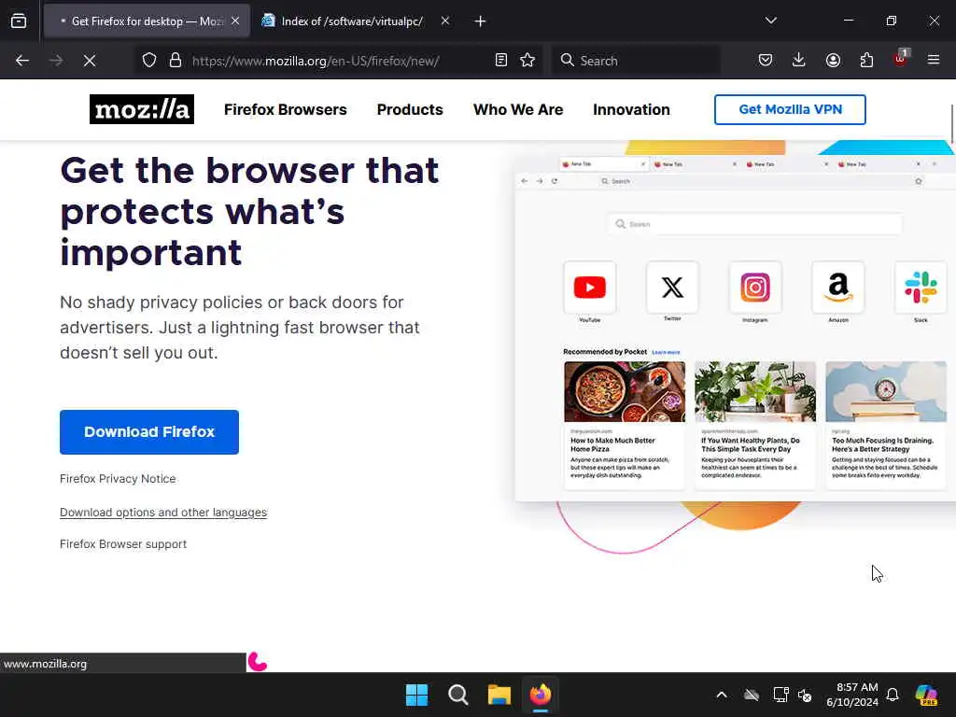Open Windows taskbar Search
This screenshot has height=717, width=956.
point(457,695)
